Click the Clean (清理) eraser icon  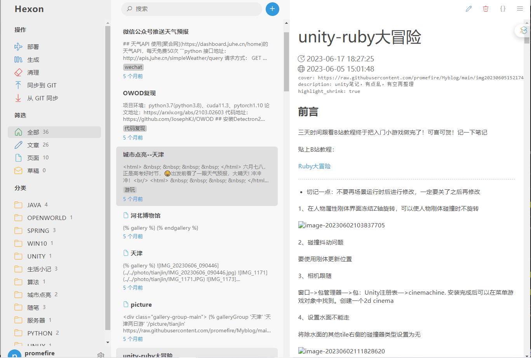(18, 72)
